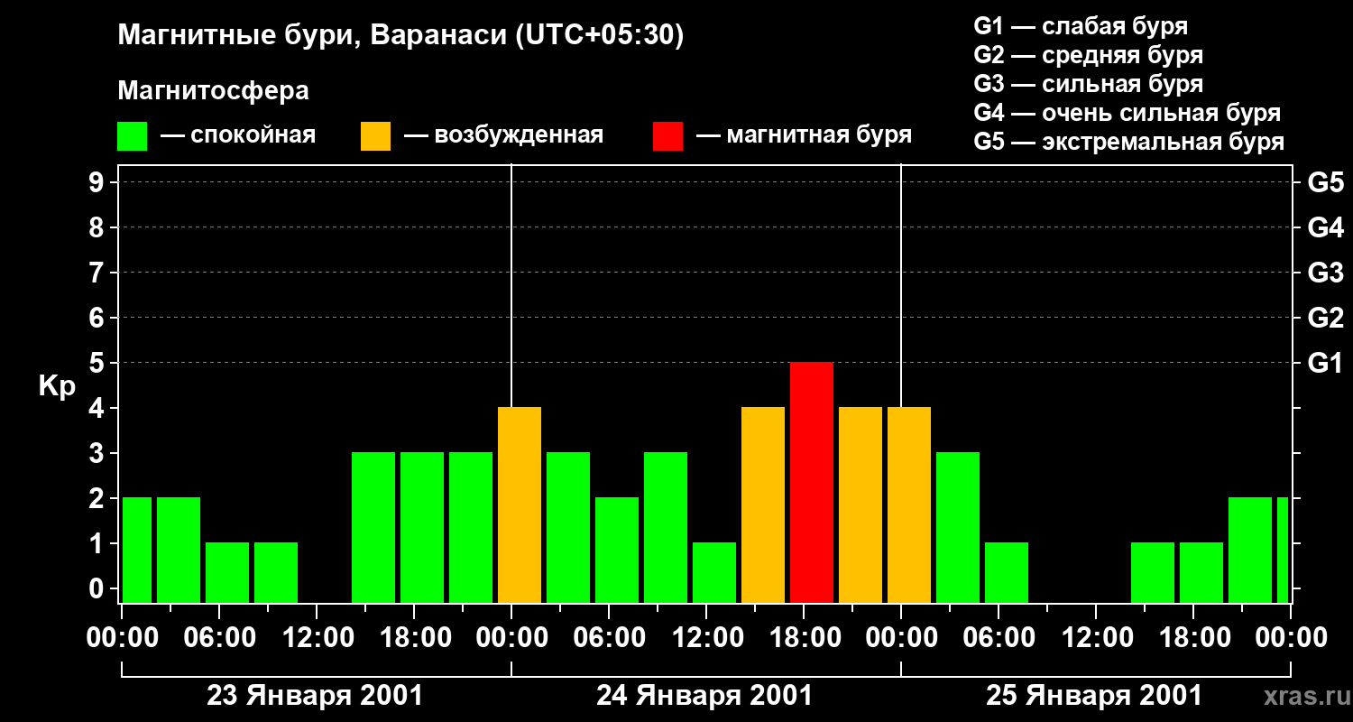The width and height of the screenshot is (1353, 722).
Task: Click the '06:00' time label above 25 Января
Action: tap(999, 638)
